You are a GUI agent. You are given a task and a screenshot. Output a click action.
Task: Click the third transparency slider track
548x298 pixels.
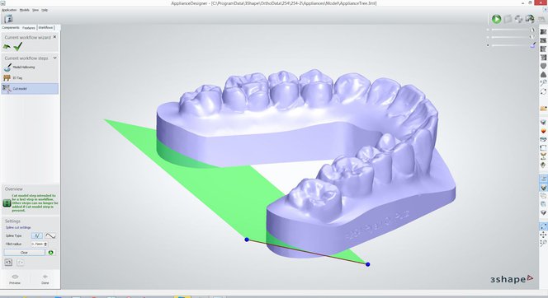[510, 45]
